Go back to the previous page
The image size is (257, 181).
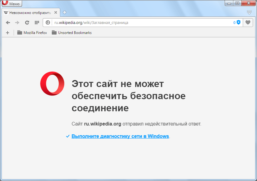pos(8,22)
